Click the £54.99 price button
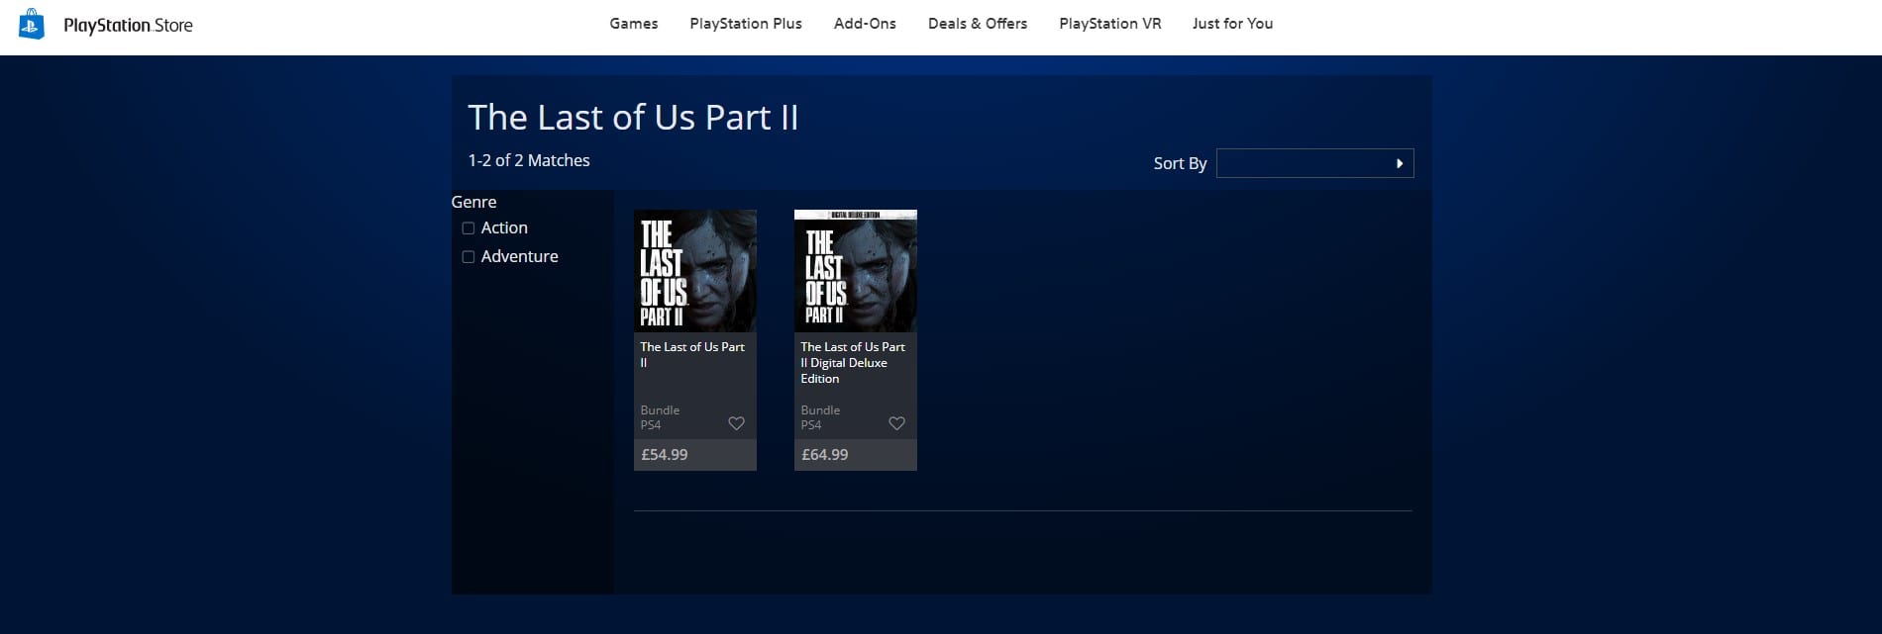This screenshot has height=634, width=1882. (665, 455)
